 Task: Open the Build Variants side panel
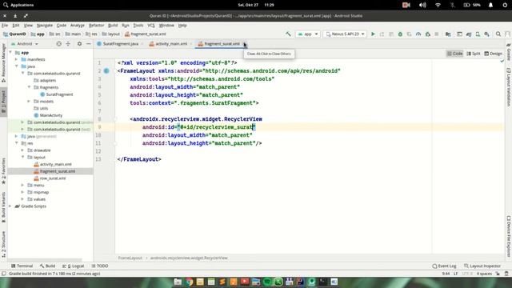[x=3, y=207]
